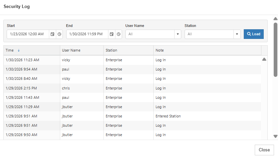
Task: Click the Close button
Action: pos(264,150)
